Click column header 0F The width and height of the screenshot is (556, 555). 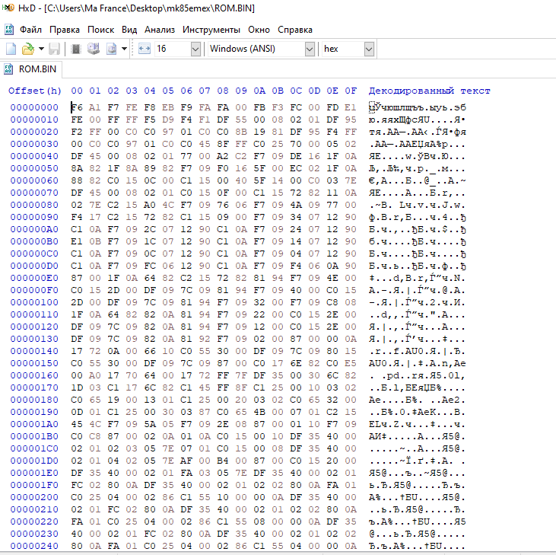pyautogui.click(x=351, y=91)
